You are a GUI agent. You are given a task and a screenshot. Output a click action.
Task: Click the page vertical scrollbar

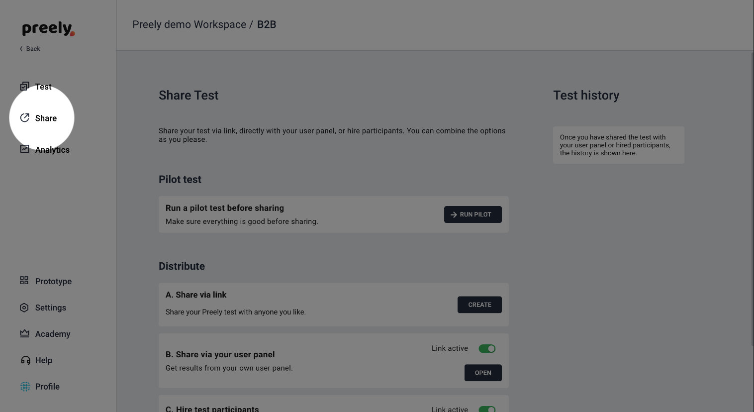[x=752, y=199]
